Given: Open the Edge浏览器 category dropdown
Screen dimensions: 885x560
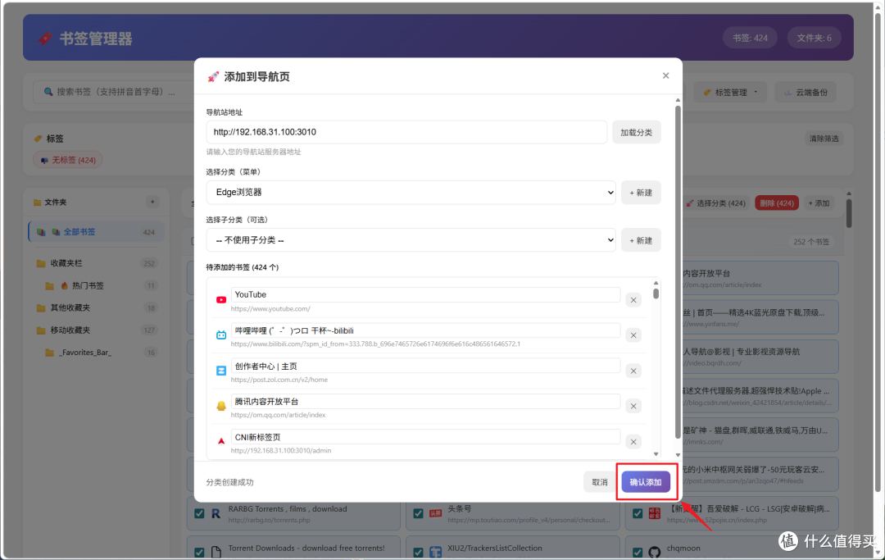Looking at the screenshot, I should (411, 193).
